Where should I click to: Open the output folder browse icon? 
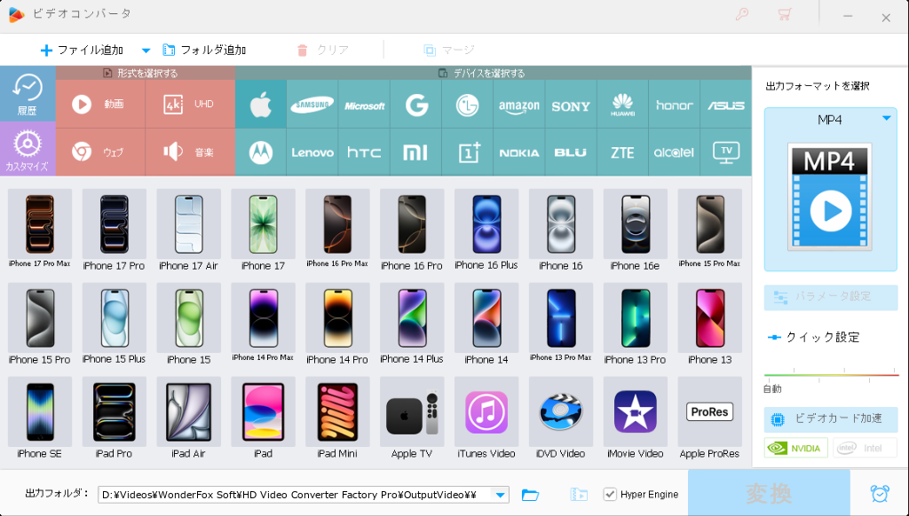pyautogui.click(x=530, y=495)
